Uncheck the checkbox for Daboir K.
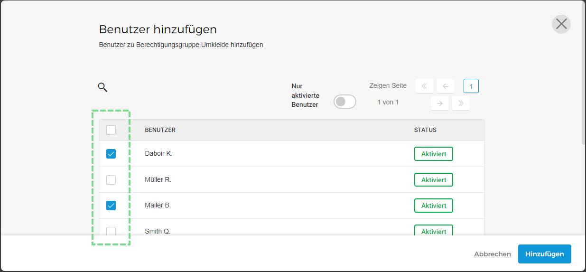 coord(111,154)
